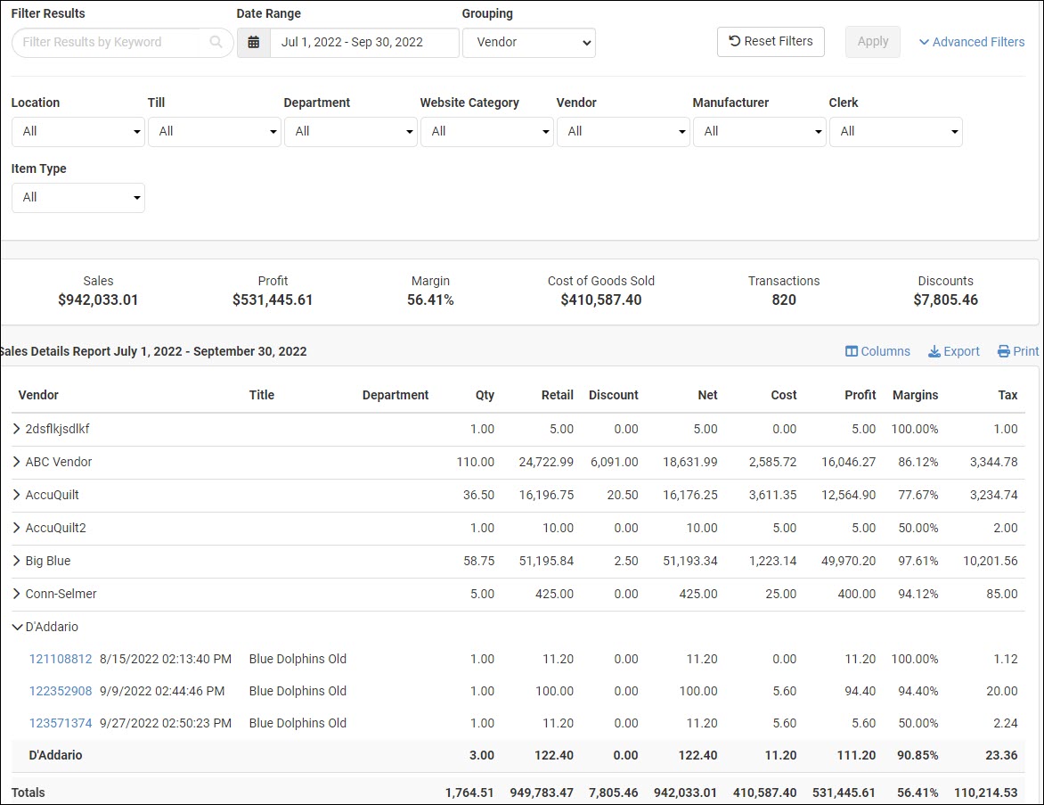Sort by the Department column header

(x=396, y=395)
